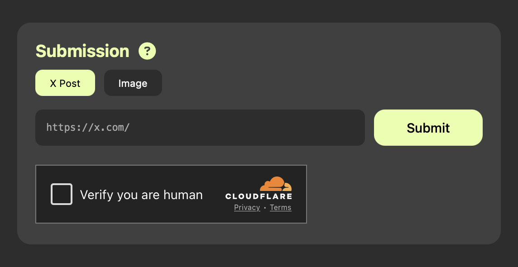Open the Cloudflare Privacy link
Screen dimensions: 518x267
(247, 208)
